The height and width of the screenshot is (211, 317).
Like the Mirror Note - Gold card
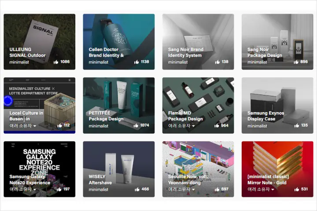pos(297,189)
